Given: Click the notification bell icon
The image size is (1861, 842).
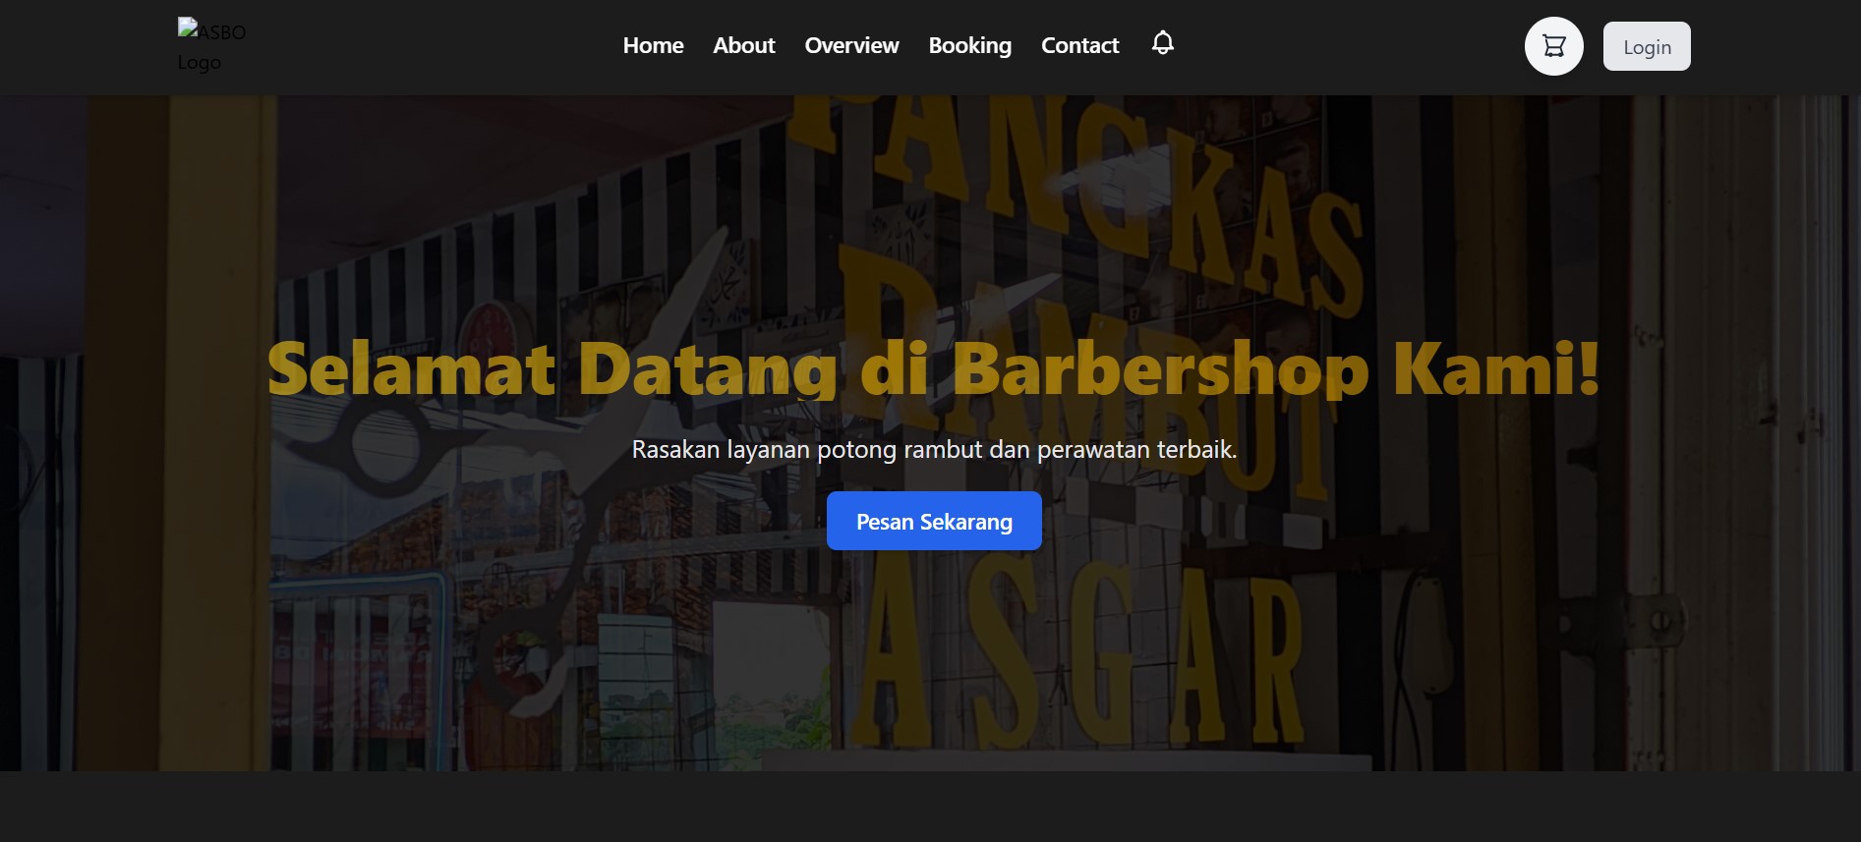Looking at the screenshot, I should tap(1162, 43).
